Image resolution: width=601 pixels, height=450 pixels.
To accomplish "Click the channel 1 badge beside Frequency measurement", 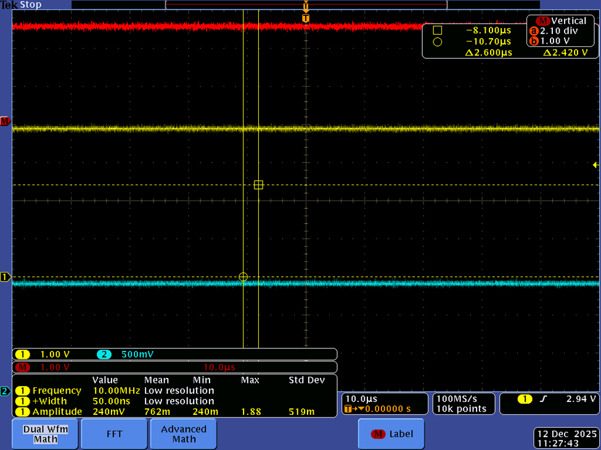I will tap(23, 391).
